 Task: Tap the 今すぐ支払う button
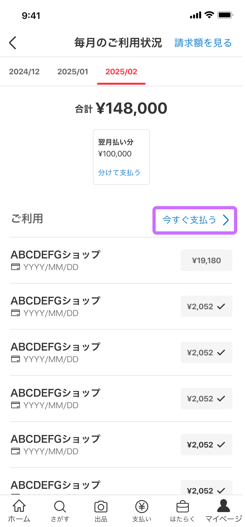(x=195, y=220)
